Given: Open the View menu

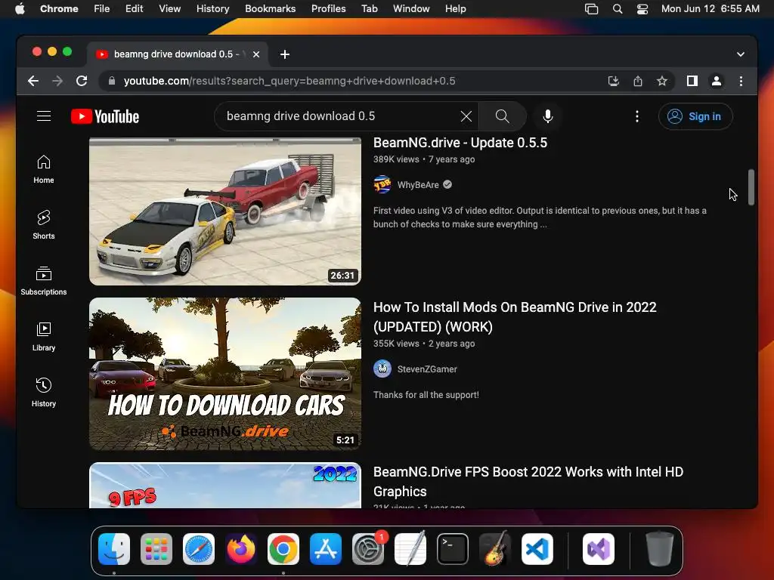Looking at the screenshot, I should coord(169,8).
